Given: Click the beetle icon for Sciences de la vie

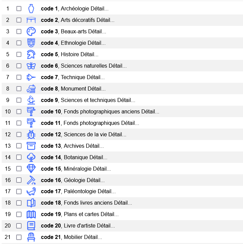Looking at the screenshot, I should pyautogui.click(x=31, y=135).
